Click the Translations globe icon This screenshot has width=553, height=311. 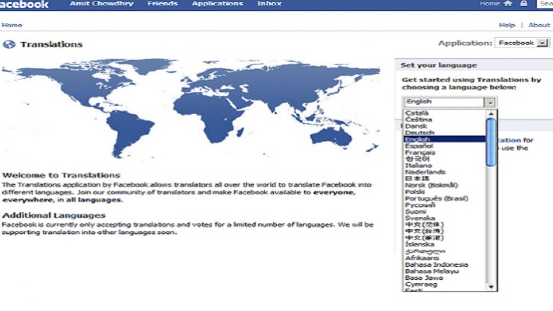click(9, 44)
